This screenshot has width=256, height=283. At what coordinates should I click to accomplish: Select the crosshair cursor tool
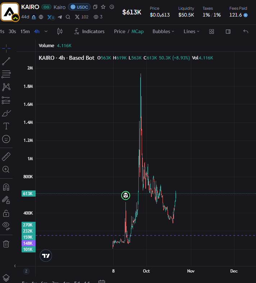tap(6, 48)
